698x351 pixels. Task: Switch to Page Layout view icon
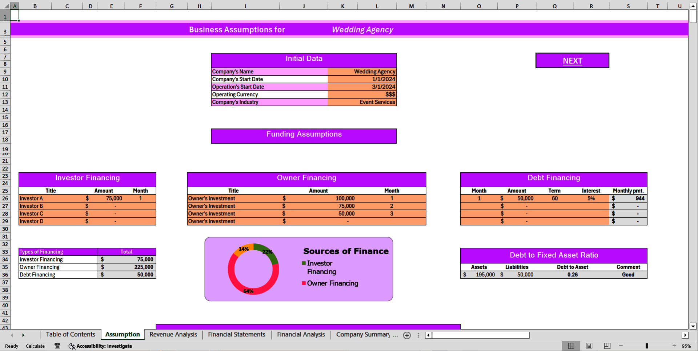point(589,346)
